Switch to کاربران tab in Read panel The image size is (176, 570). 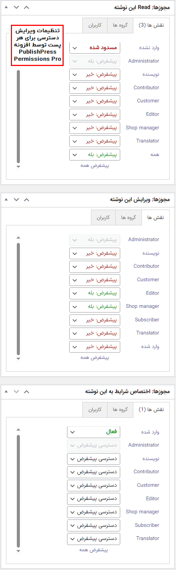click(95, 25)
